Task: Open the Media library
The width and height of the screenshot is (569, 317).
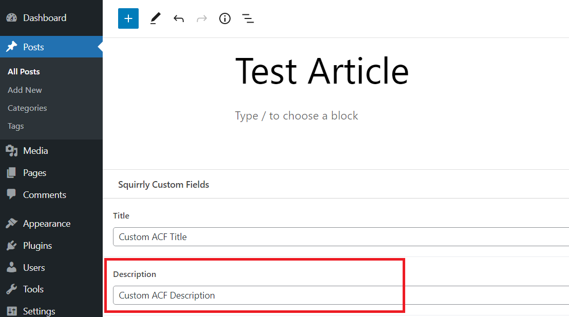Action: [x=33, y=150]
